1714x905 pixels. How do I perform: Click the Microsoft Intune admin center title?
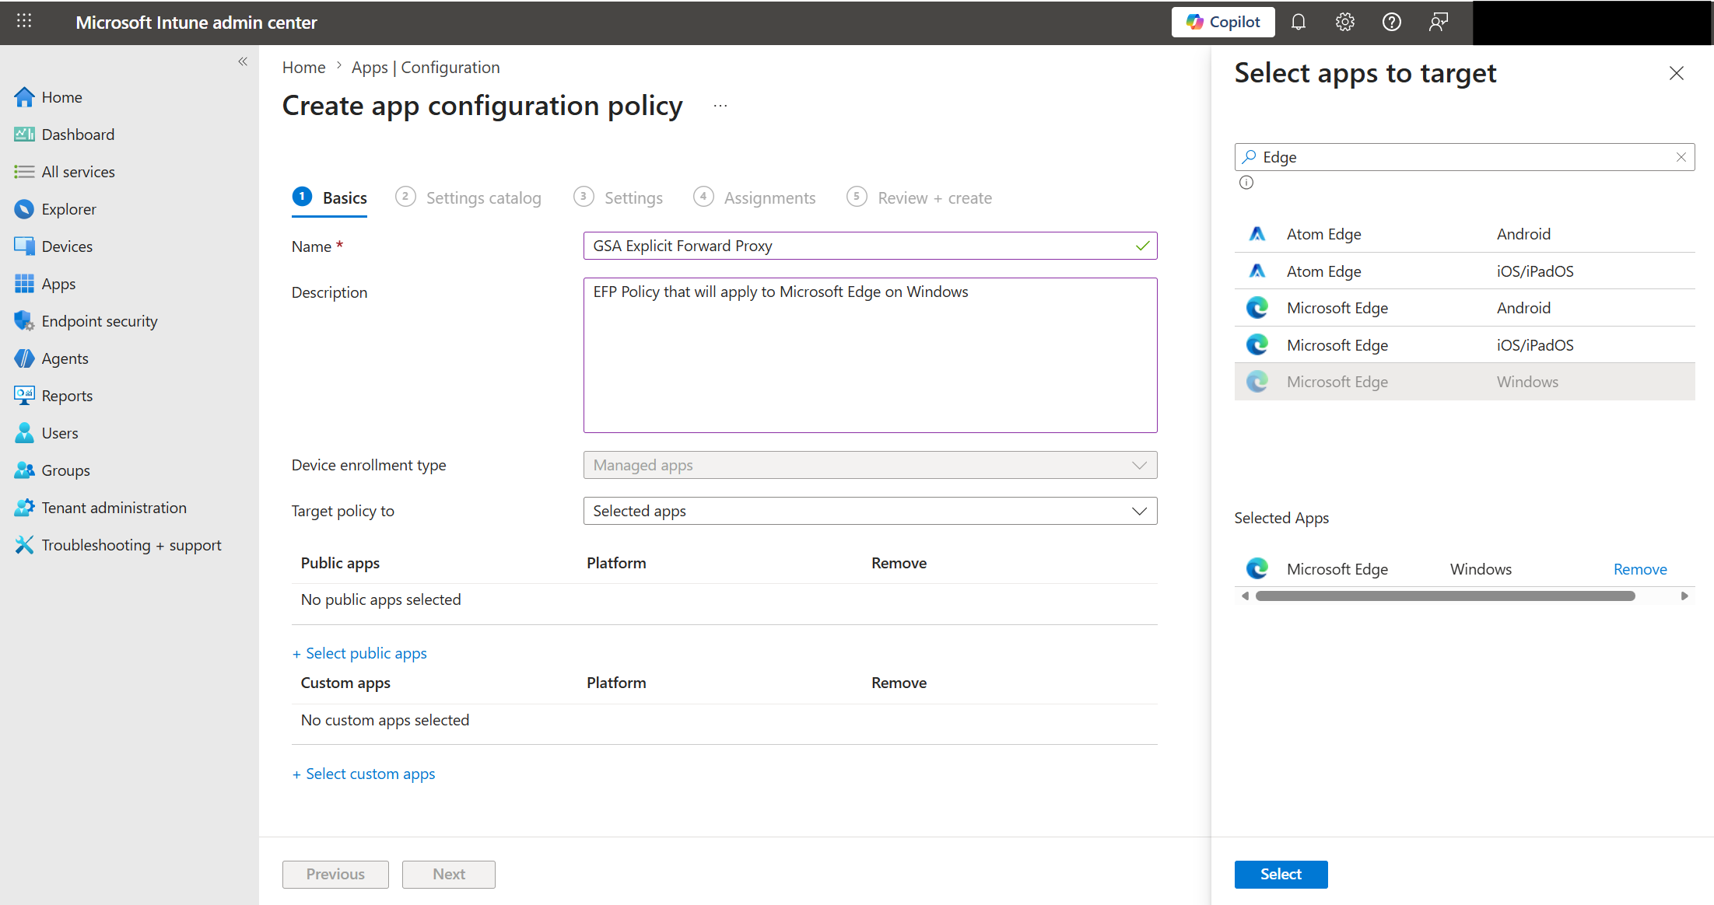(x=196, y=23)
